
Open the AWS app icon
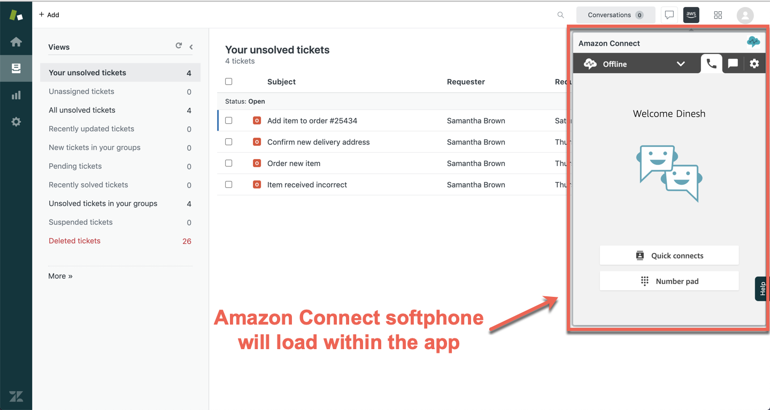[x=691, y=15]
